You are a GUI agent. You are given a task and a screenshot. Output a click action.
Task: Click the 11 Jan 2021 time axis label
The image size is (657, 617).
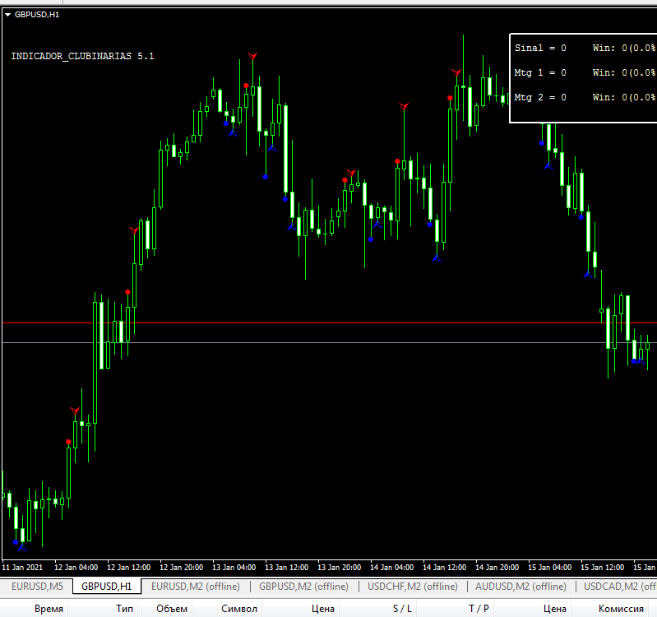point(22,568)
